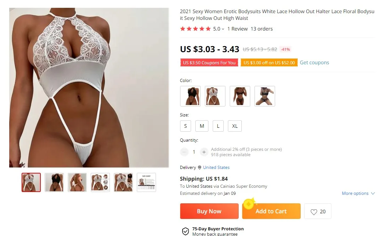Image resolution: width=380 pixels, height=236 pixels.
Task: Select the second white color swatch
Action: (x=215, y=96)
